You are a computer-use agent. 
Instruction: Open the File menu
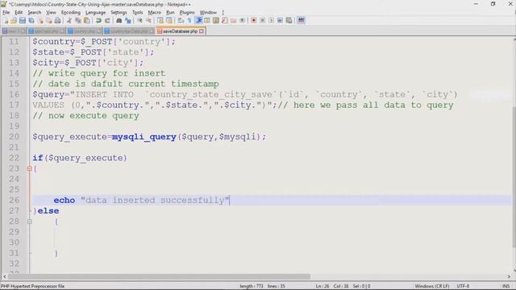6,12
